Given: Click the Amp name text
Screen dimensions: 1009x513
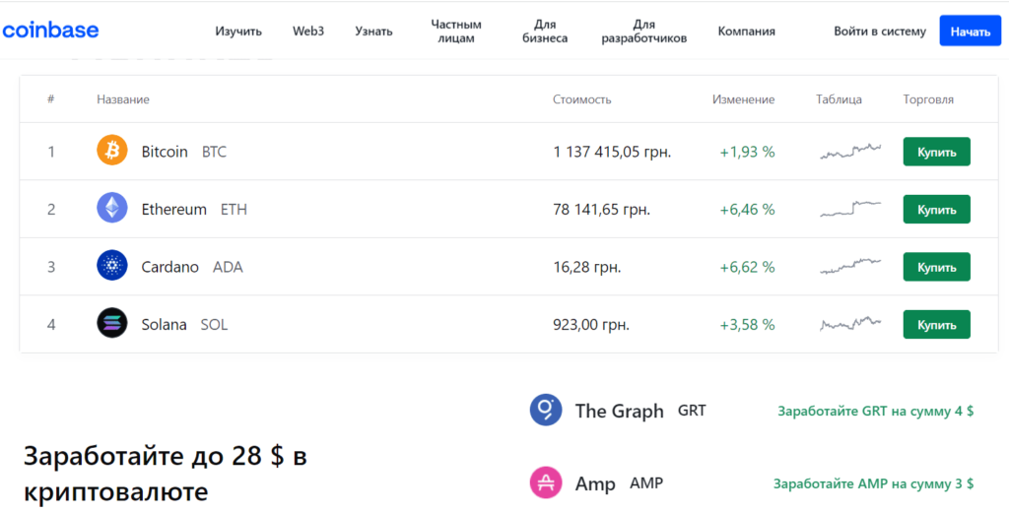Looking at the screenshot, I should [595, 484].
